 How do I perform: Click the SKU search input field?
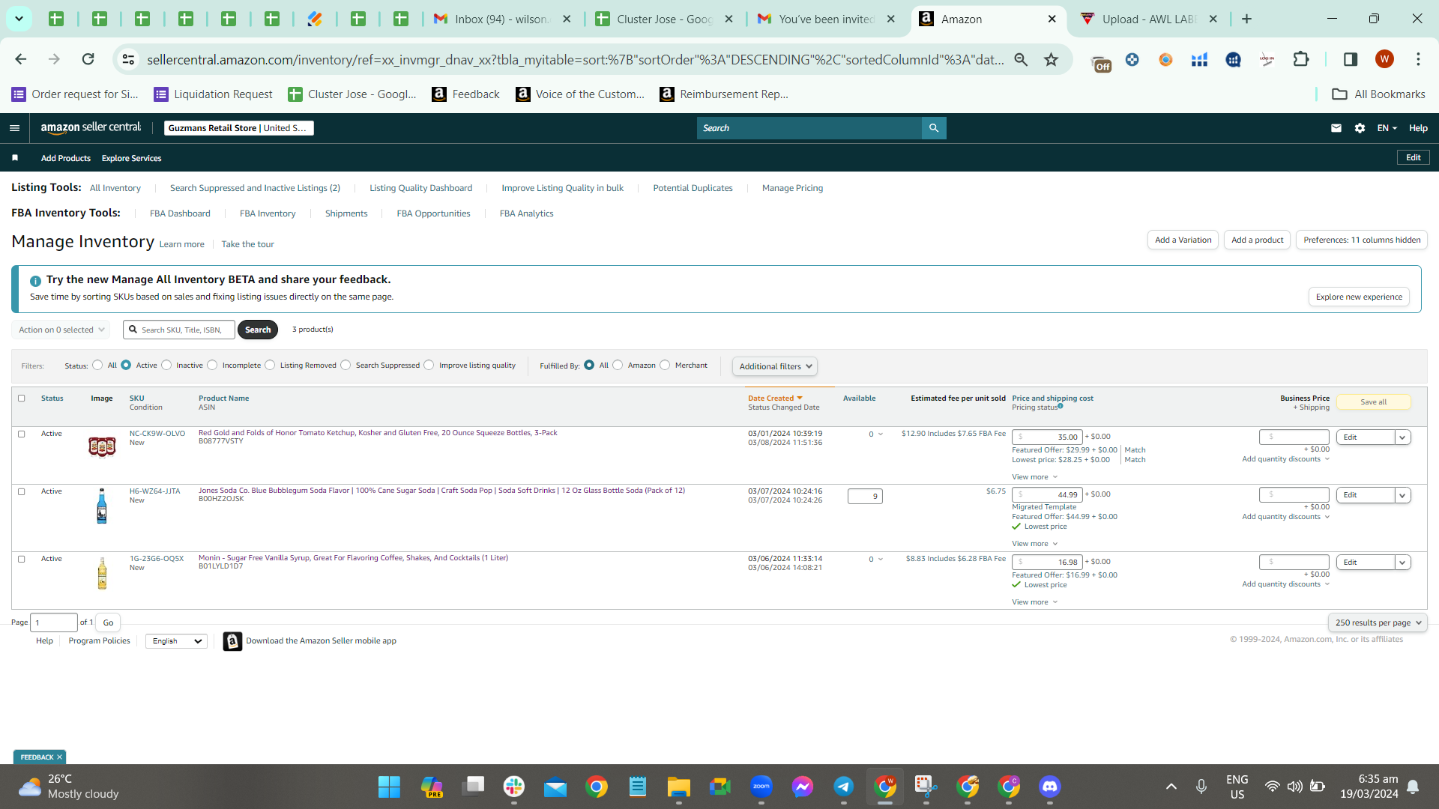[x=179, y=330]
